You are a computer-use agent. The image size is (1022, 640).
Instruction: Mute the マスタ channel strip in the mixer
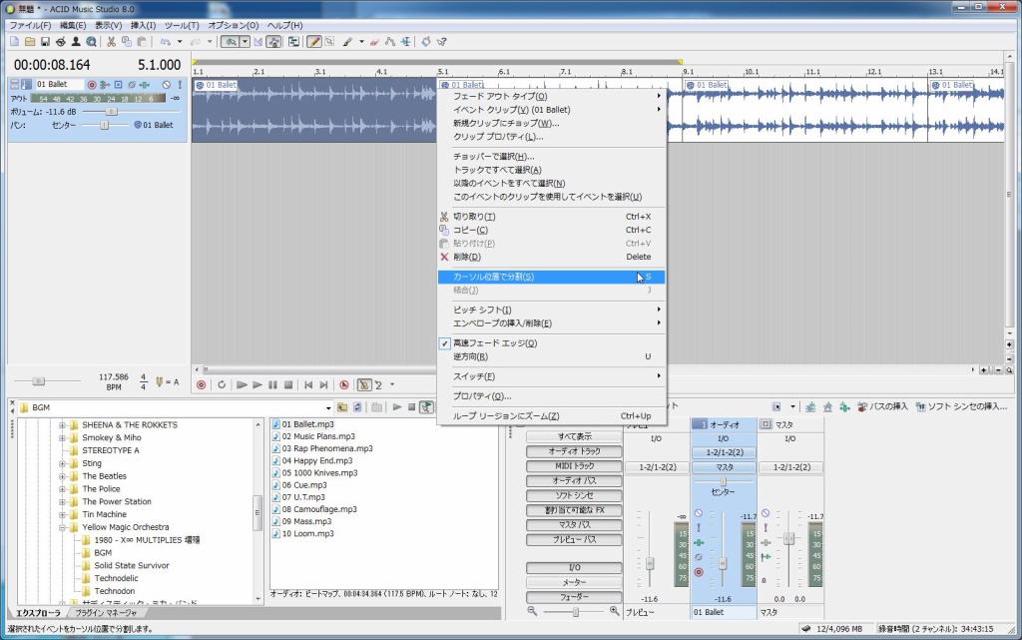[766, 513]
